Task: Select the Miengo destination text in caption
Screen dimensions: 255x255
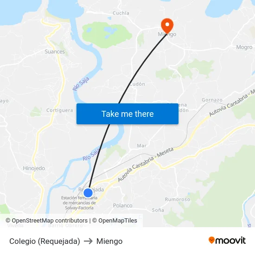Action: [x=109, y=241]
